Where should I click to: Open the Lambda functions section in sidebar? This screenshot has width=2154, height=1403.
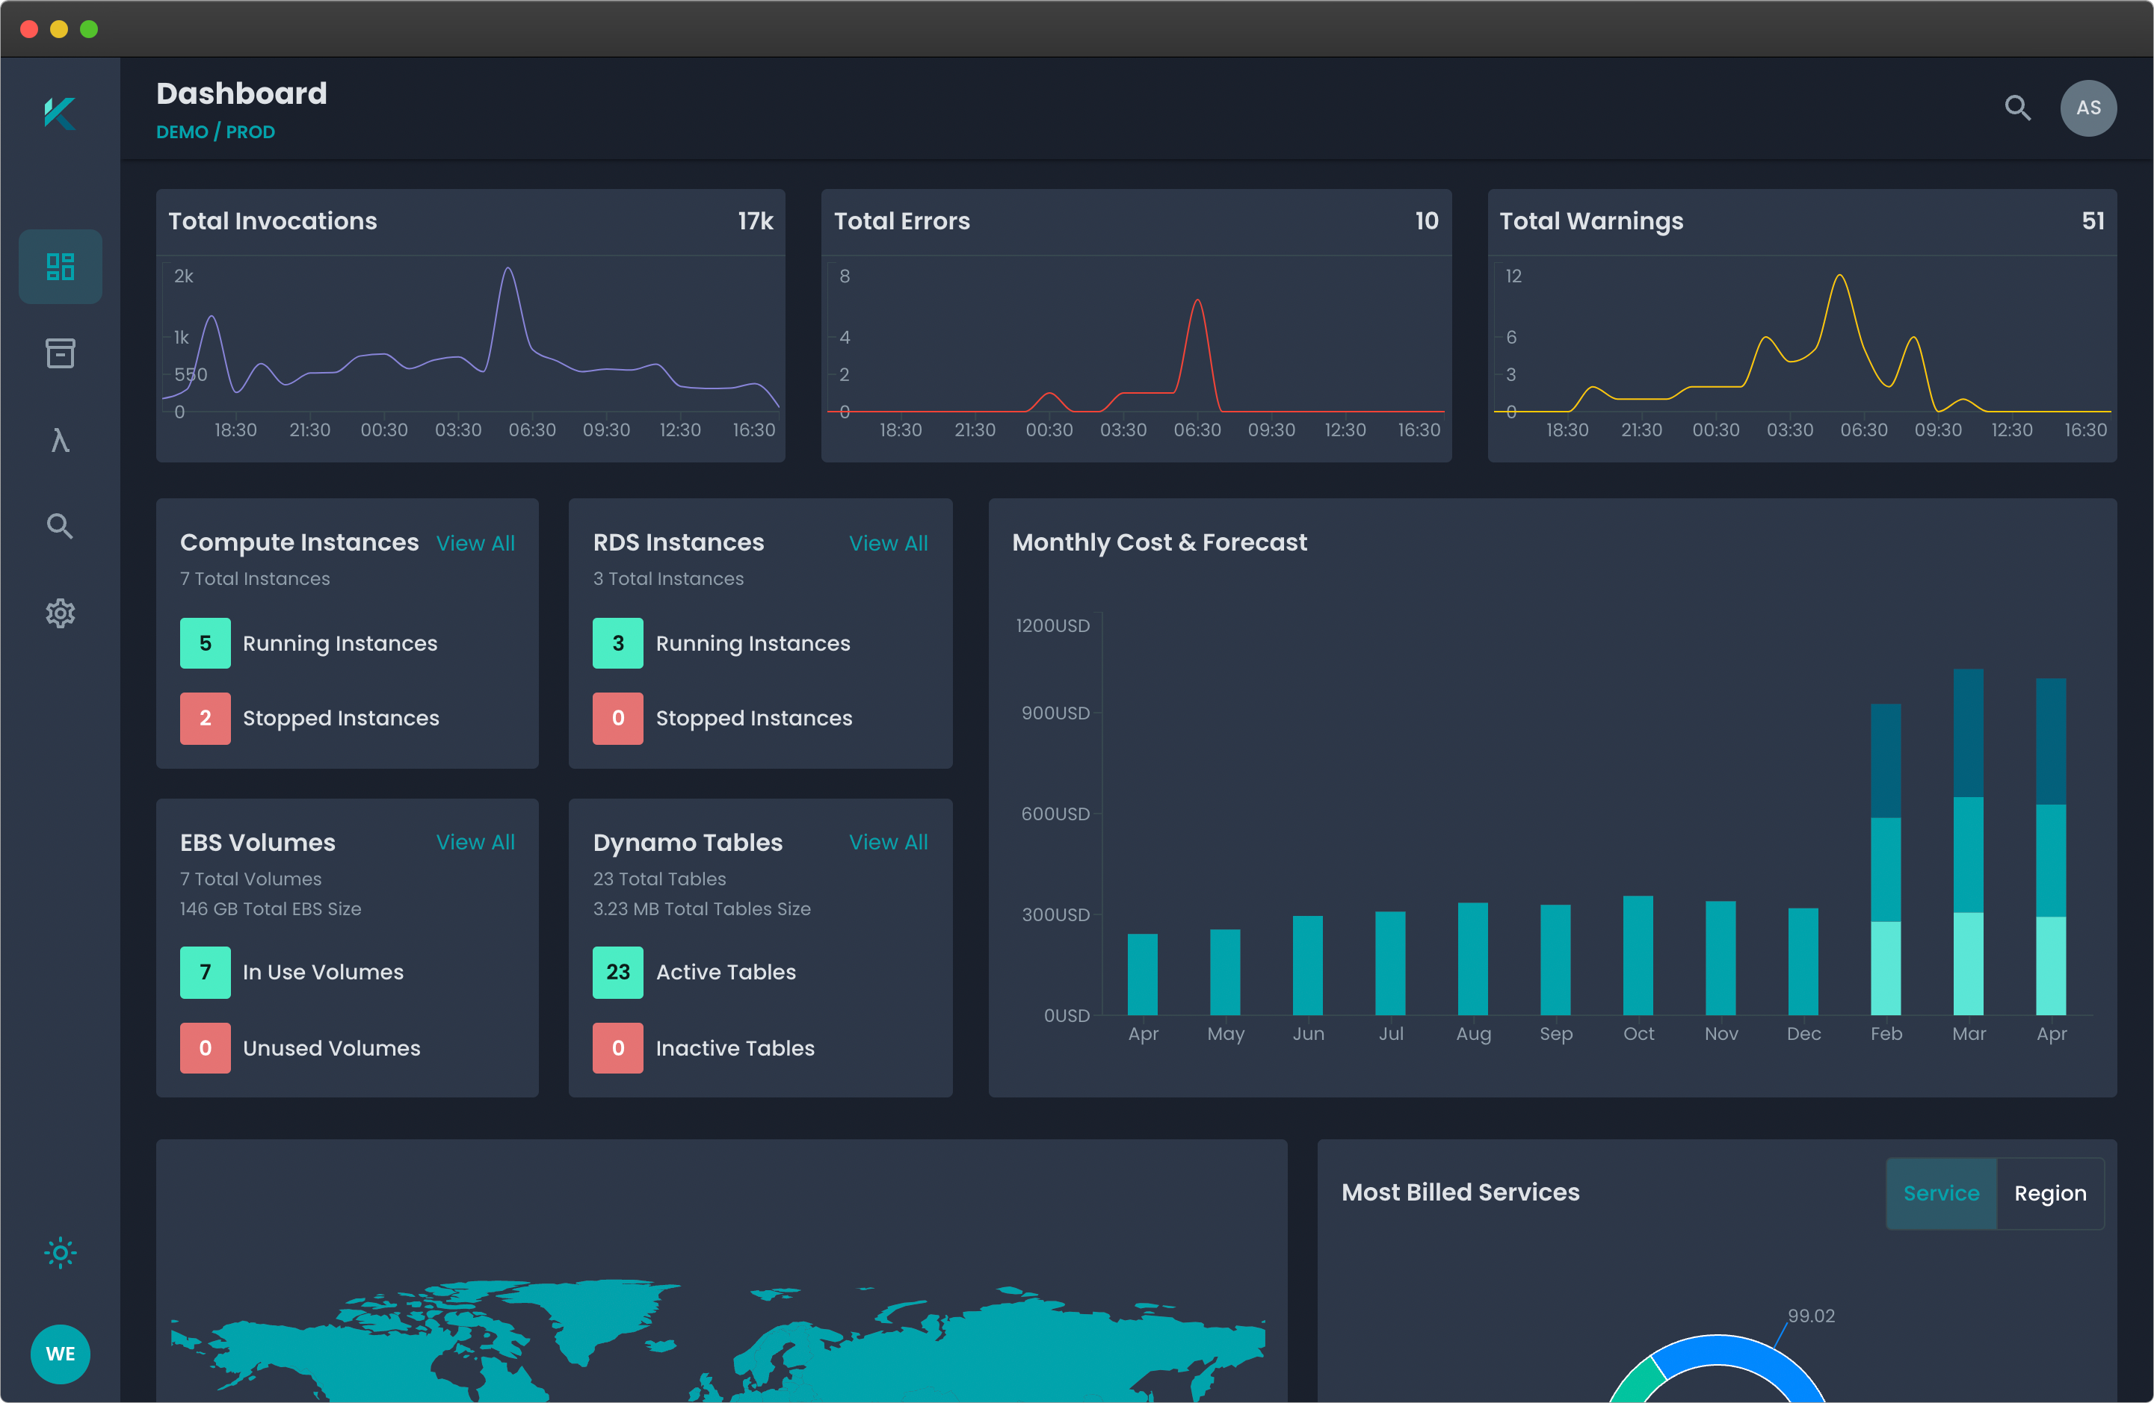(x=60, y=439)
